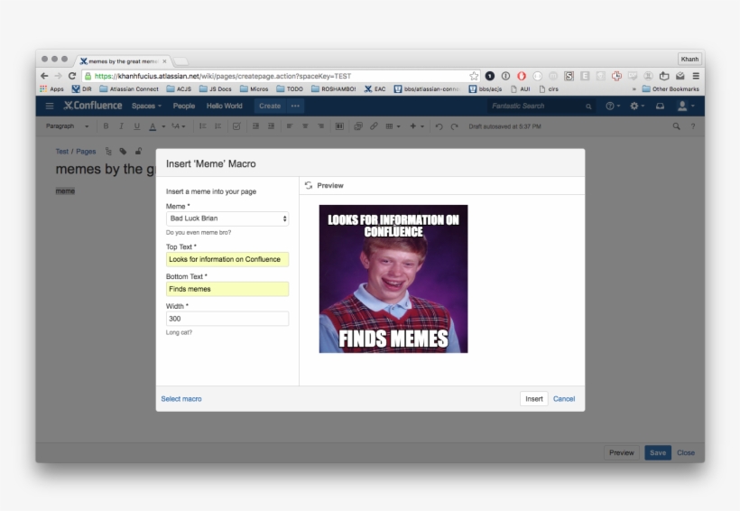Click the browser reload icon
740x511 pixels.
72,76
